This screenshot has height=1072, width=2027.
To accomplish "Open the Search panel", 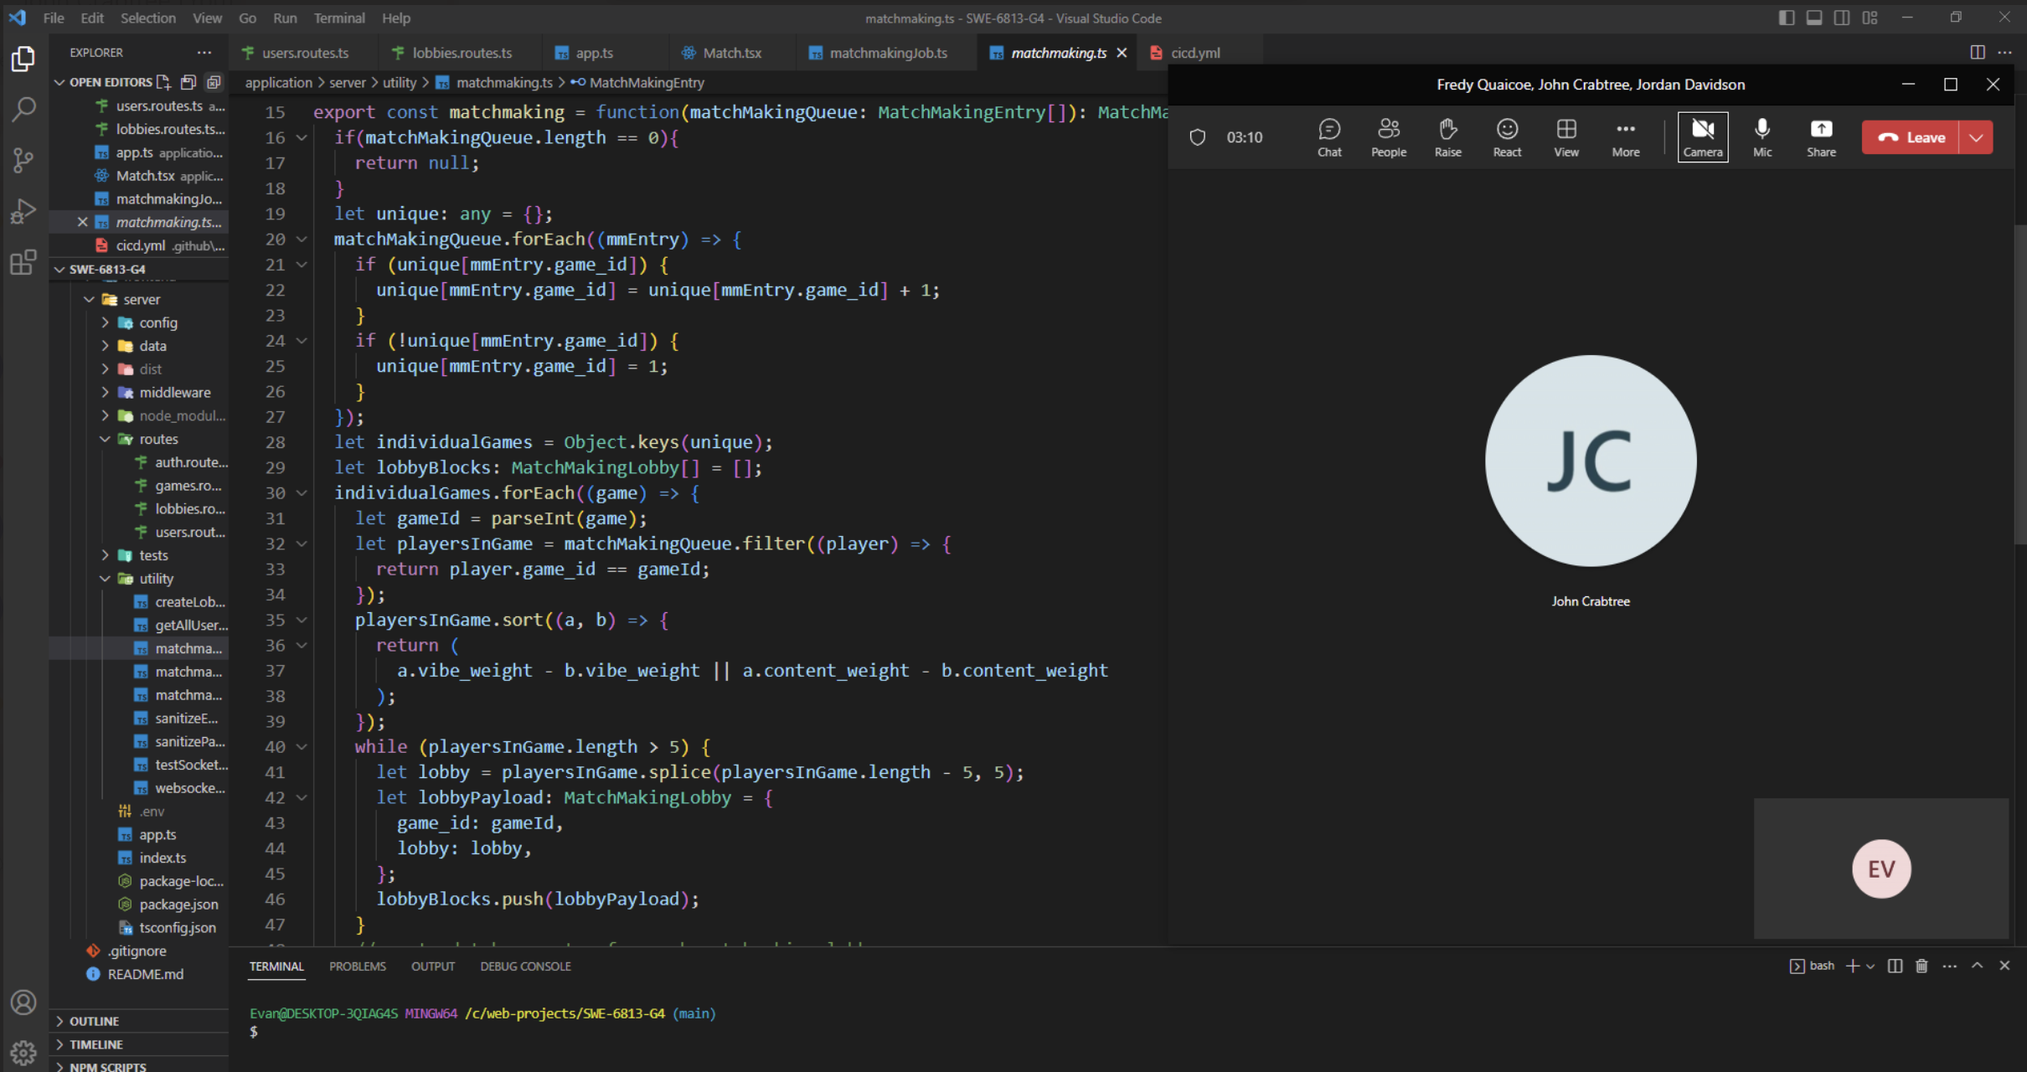I will point(23,109).
